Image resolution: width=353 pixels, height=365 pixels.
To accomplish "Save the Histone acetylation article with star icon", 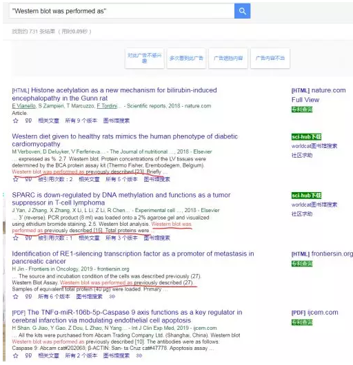I will coord(16,121).
